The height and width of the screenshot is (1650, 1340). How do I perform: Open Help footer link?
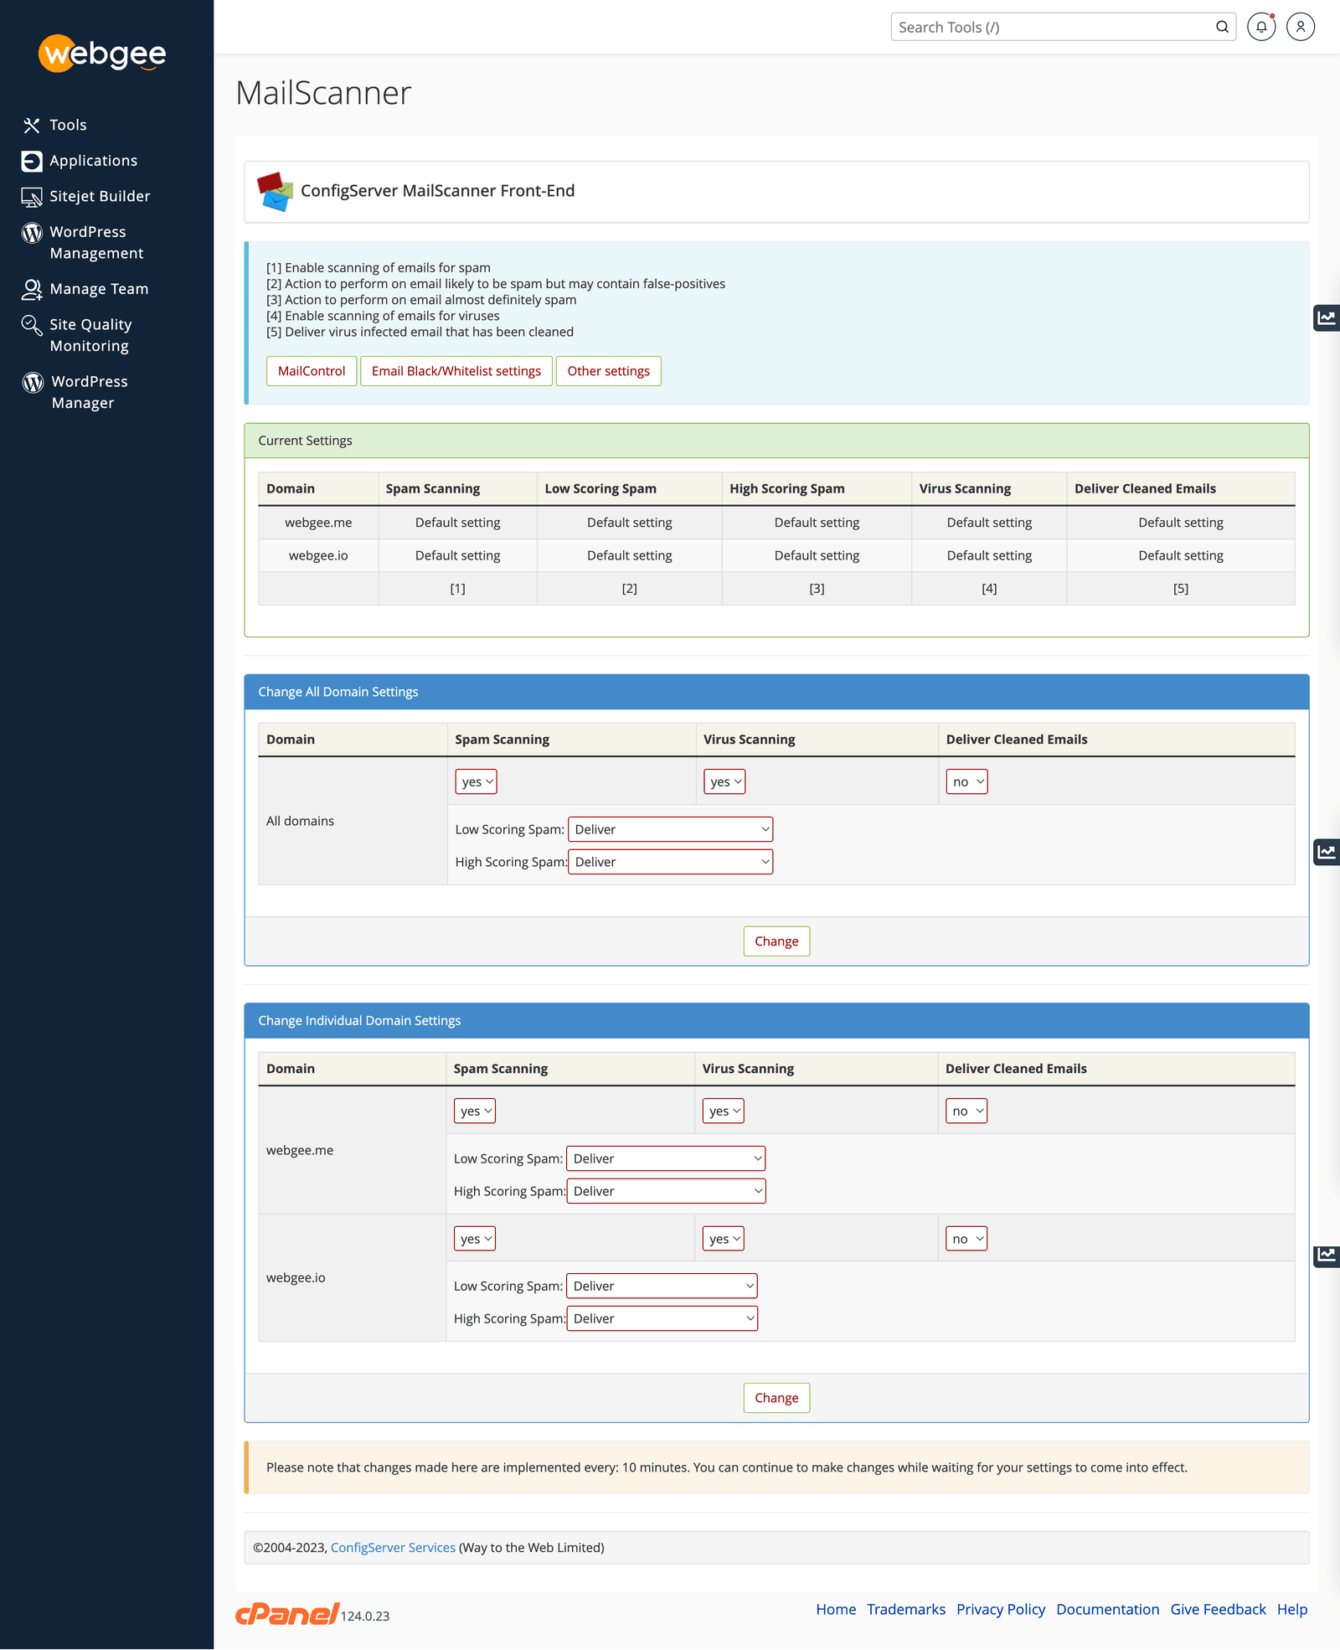[x=1292, y=1610]
